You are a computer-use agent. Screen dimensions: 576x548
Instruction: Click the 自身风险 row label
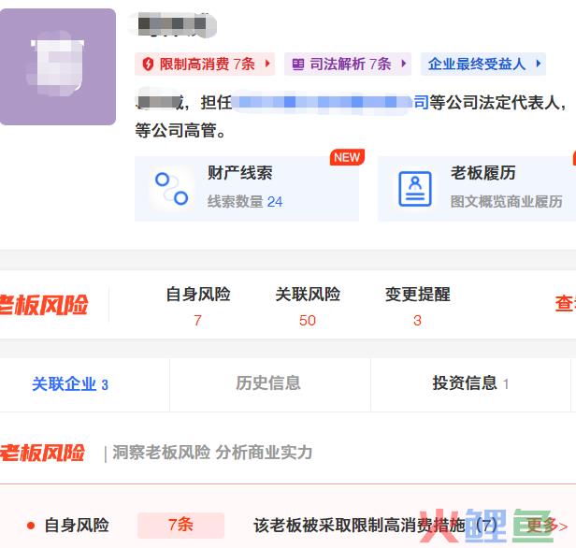pyautogui.click(x=77, y=526)
